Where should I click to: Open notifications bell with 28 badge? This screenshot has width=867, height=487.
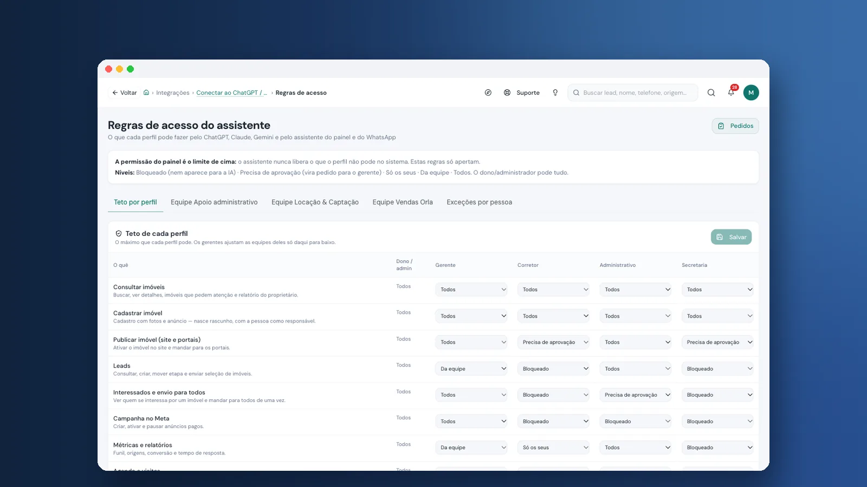732,92
